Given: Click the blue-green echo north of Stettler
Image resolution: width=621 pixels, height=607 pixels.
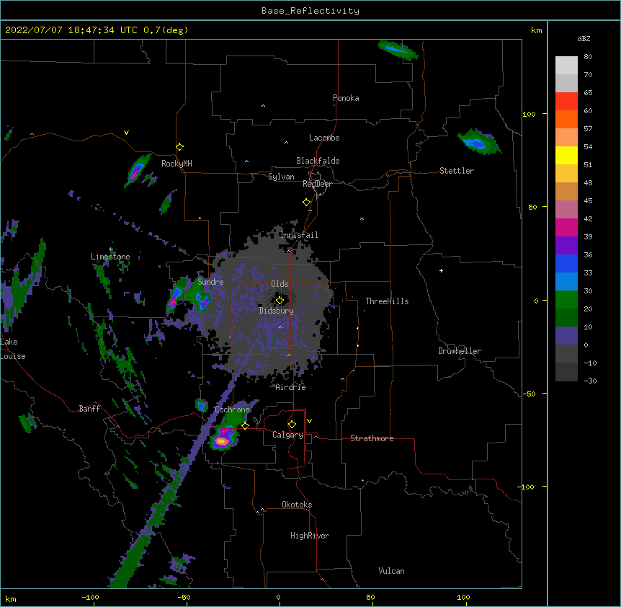Looking at the screenshot, I should (x=479, y=142).
